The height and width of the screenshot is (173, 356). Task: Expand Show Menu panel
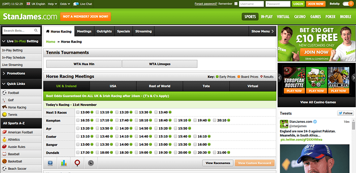click(263, 31)
